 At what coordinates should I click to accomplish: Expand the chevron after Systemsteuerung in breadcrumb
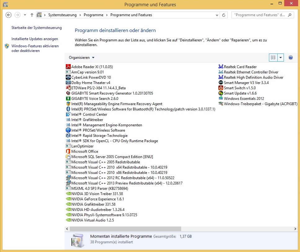[x=80, y=15]
